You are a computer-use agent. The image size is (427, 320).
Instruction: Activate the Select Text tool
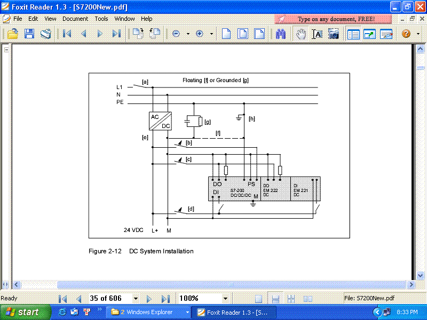(317, 34)
